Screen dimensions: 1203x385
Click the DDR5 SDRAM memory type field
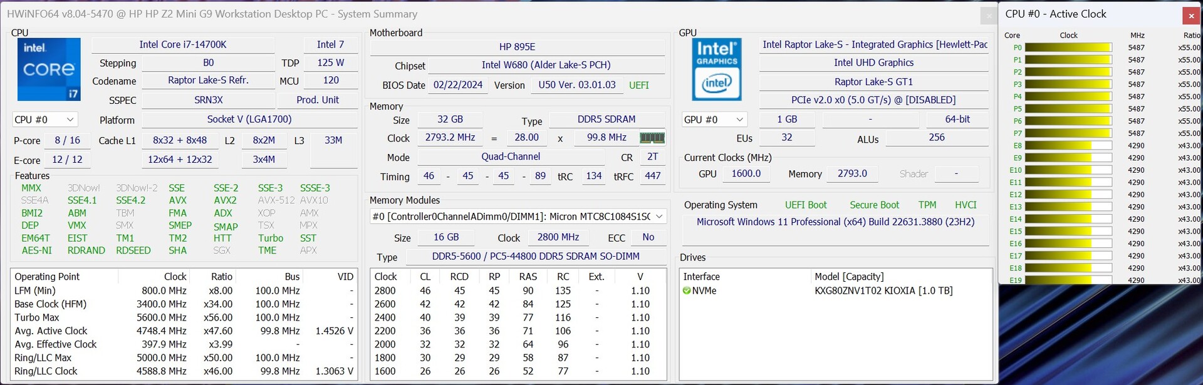pos(607,120)
